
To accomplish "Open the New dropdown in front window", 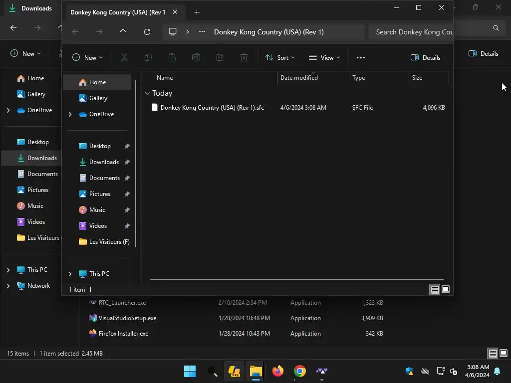I will (x=87, y=58).
